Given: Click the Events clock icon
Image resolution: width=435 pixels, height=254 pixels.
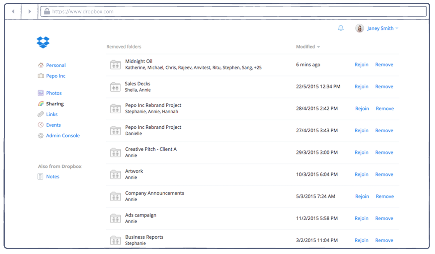Looking at the screenshot, I should 40,125.
